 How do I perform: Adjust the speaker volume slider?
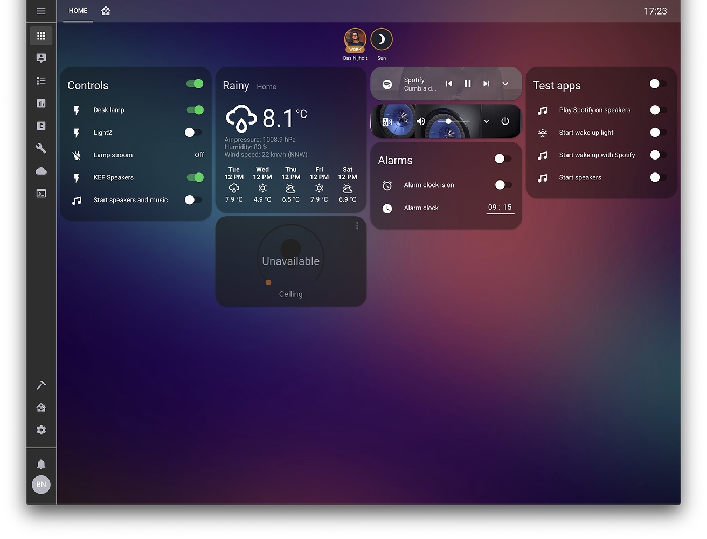[x=449, y=121]
